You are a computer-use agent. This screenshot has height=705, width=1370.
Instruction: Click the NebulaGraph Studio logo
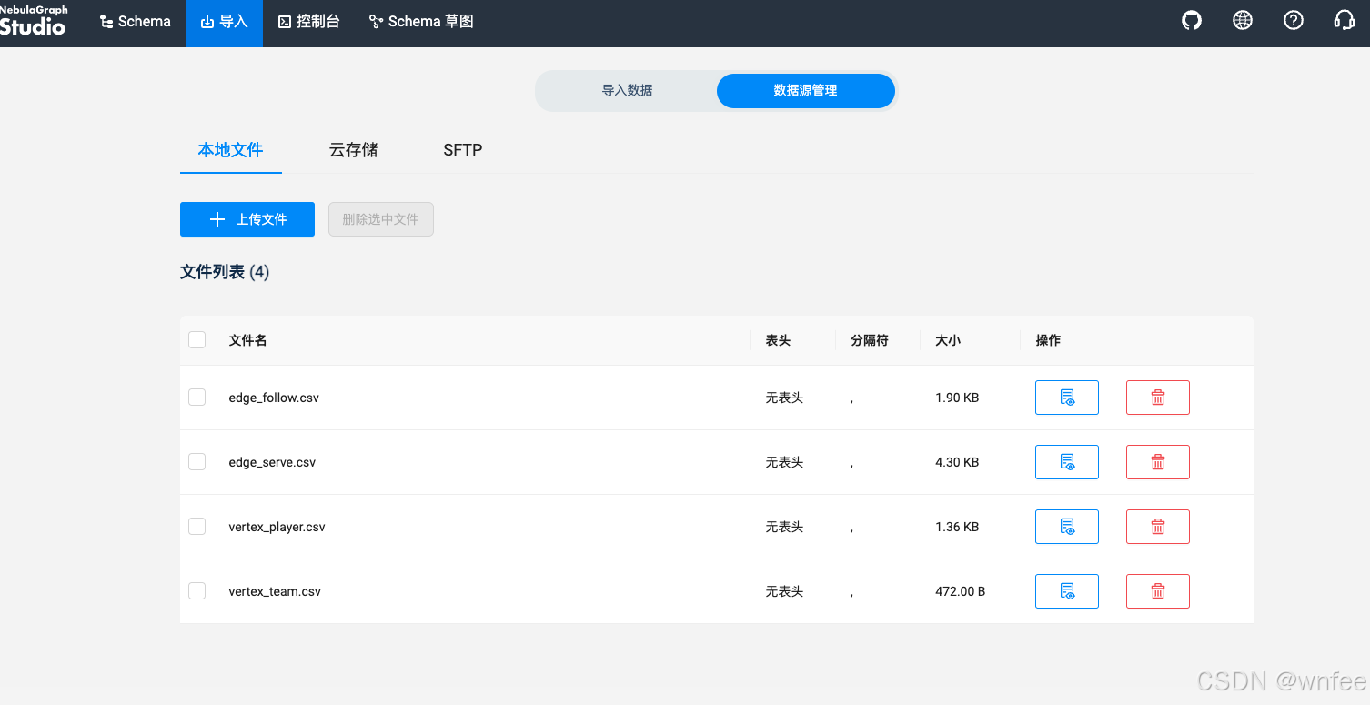pyautogui.click(x=34, y=21)
